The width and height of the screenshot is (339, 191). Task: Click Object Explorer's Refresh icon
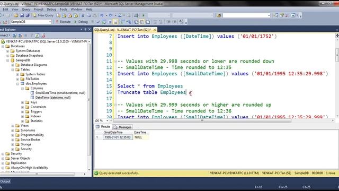(37, 36)
